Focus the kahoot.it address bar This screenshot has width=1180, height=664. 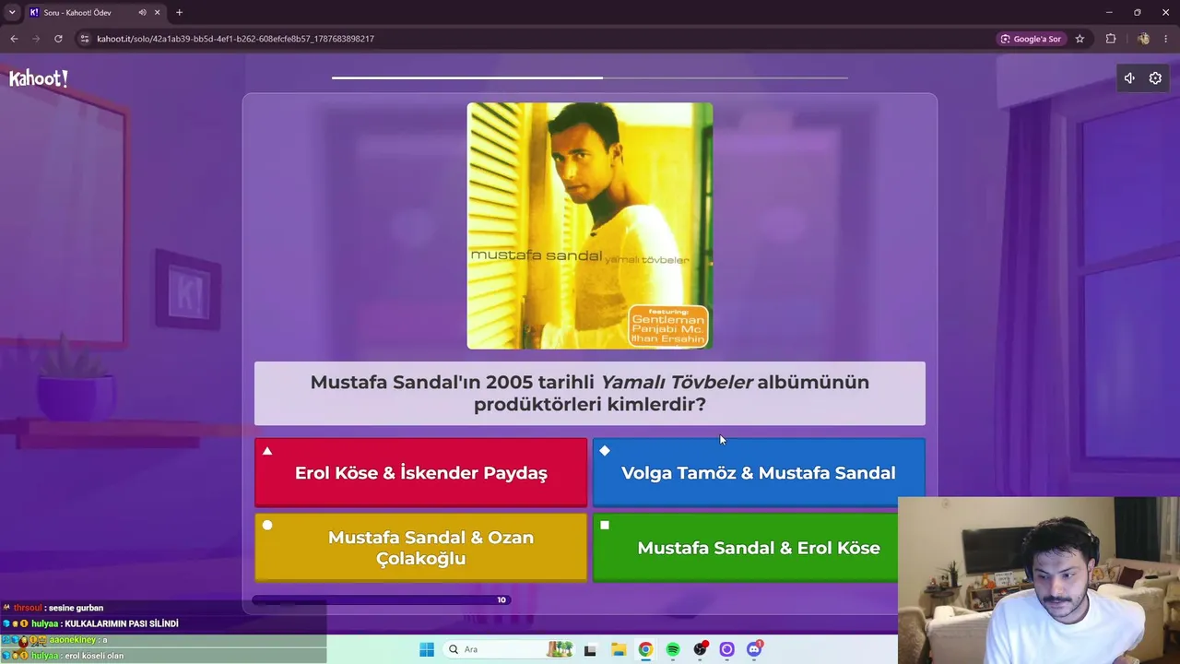click(535, 39)
